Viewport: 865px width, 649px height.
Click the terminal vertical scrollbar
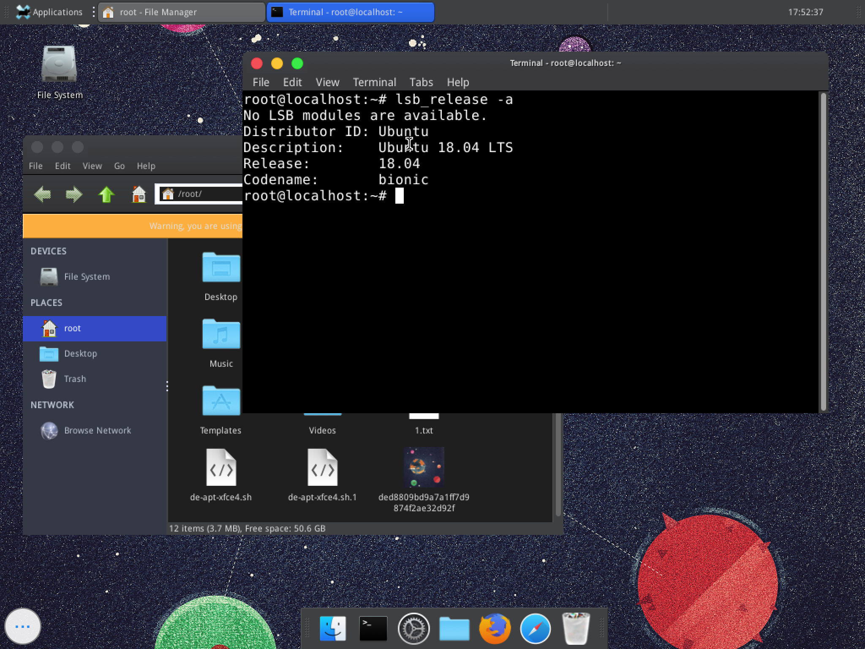pos(823,252)
